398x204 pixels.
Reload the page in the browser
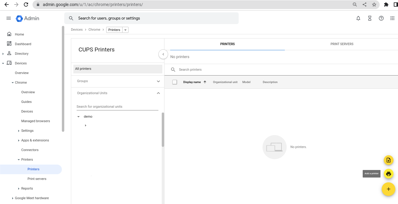(x=26, y=5)
